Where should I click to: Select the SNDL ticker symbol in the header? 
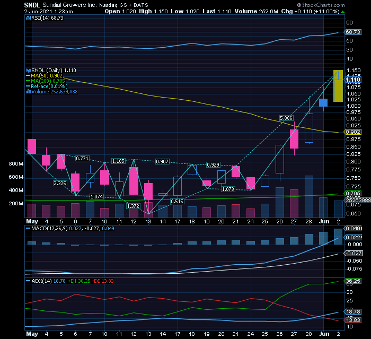32,5
